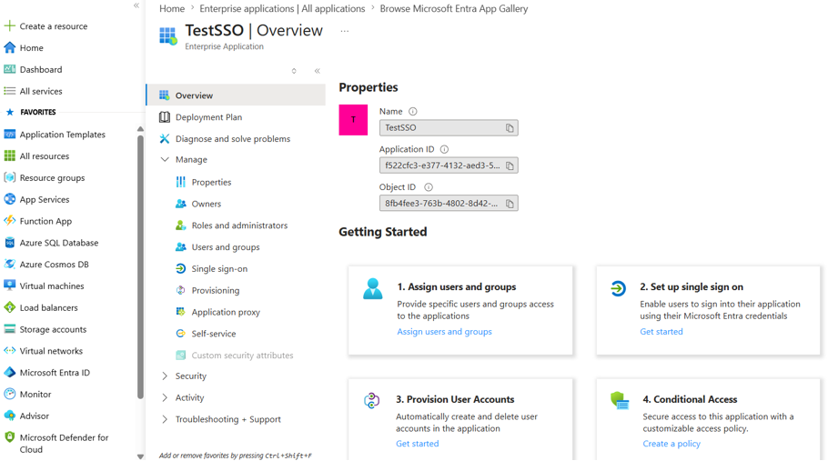The width and height of the screenshot is (828, 461).
Task: Click the Create a resource plus icon
Action: (9, 25)
